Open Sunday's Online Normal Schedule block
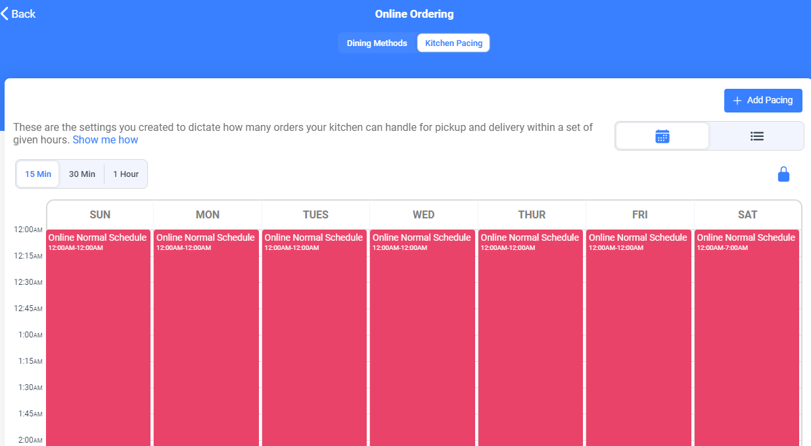The height and width of the screenshot is (446, 811). [99, 337]
